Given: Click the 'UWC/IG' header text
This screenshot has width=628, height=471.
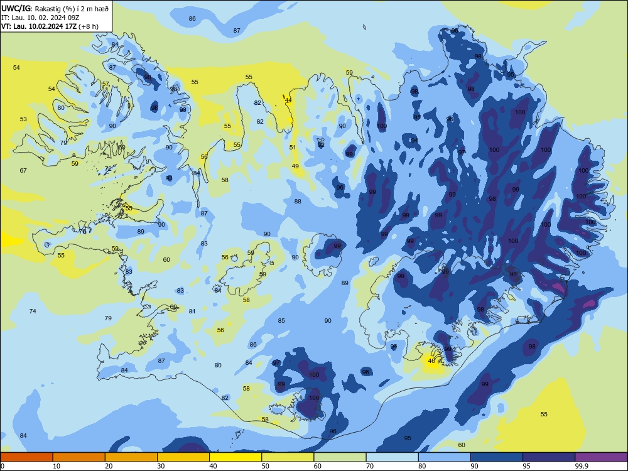Looking at the screenshot, I should (x=16, y=8).
